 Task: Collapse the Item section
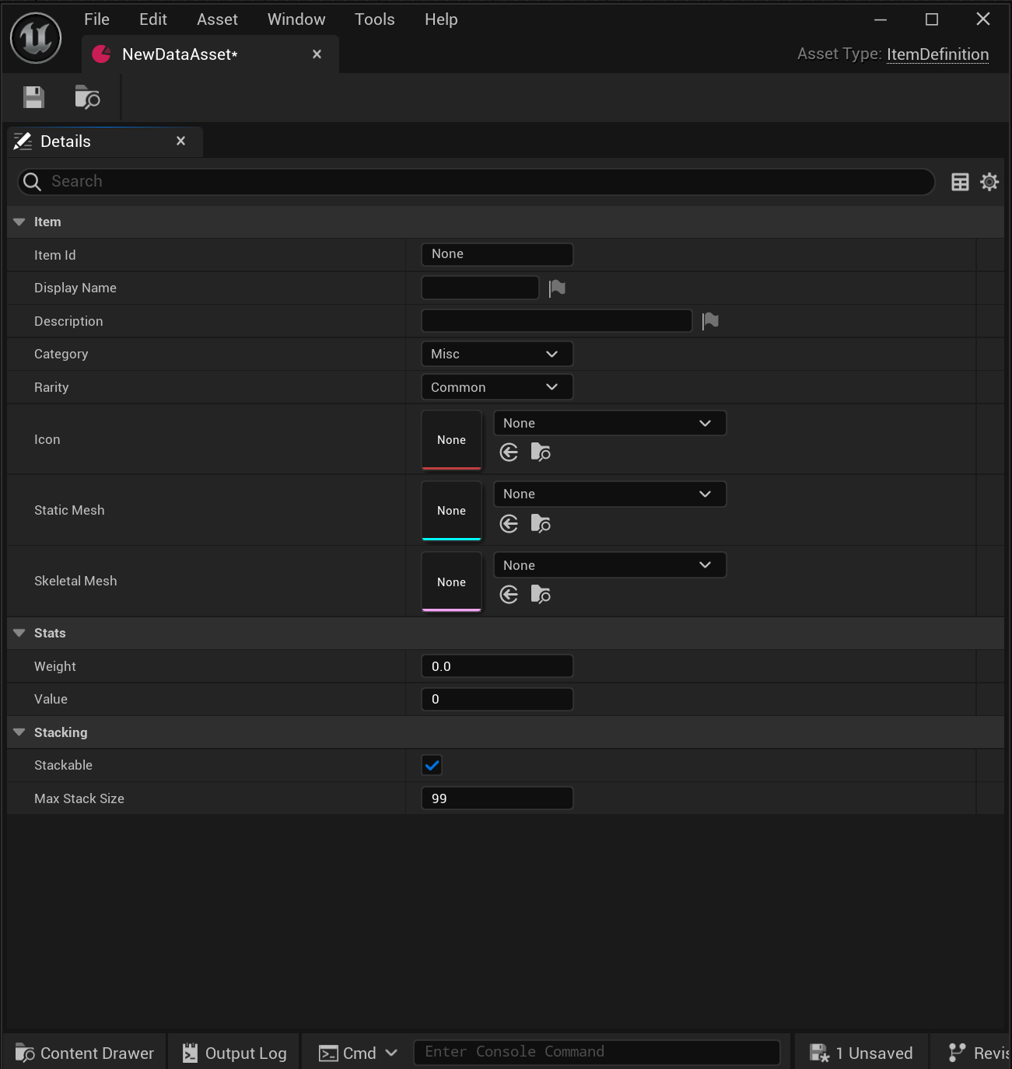pos(19,222)
